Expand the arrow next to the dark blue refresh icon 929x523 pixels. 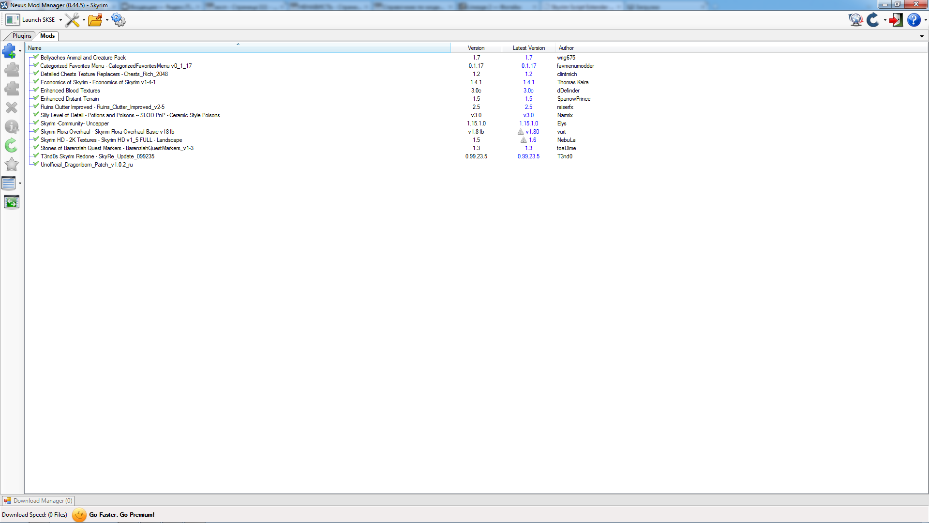click(885, 20)
